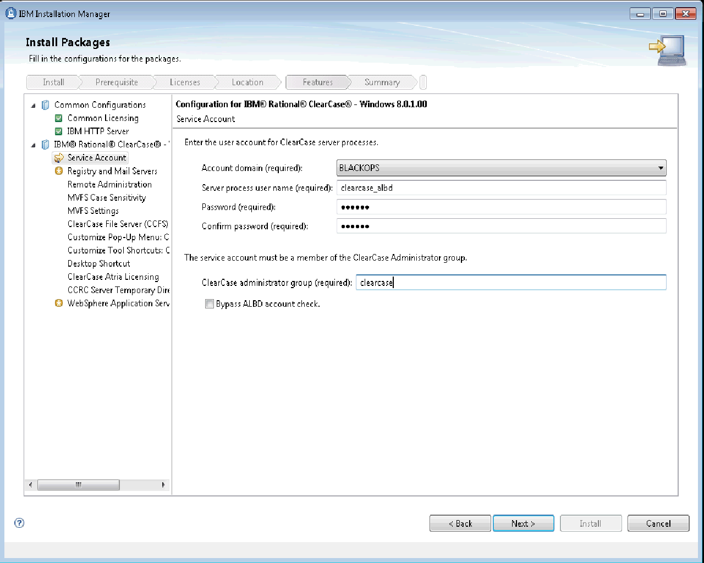The width and height of the screenshot is (704, 563).
Task: Focus the Confirm password field
Action: 501,227
